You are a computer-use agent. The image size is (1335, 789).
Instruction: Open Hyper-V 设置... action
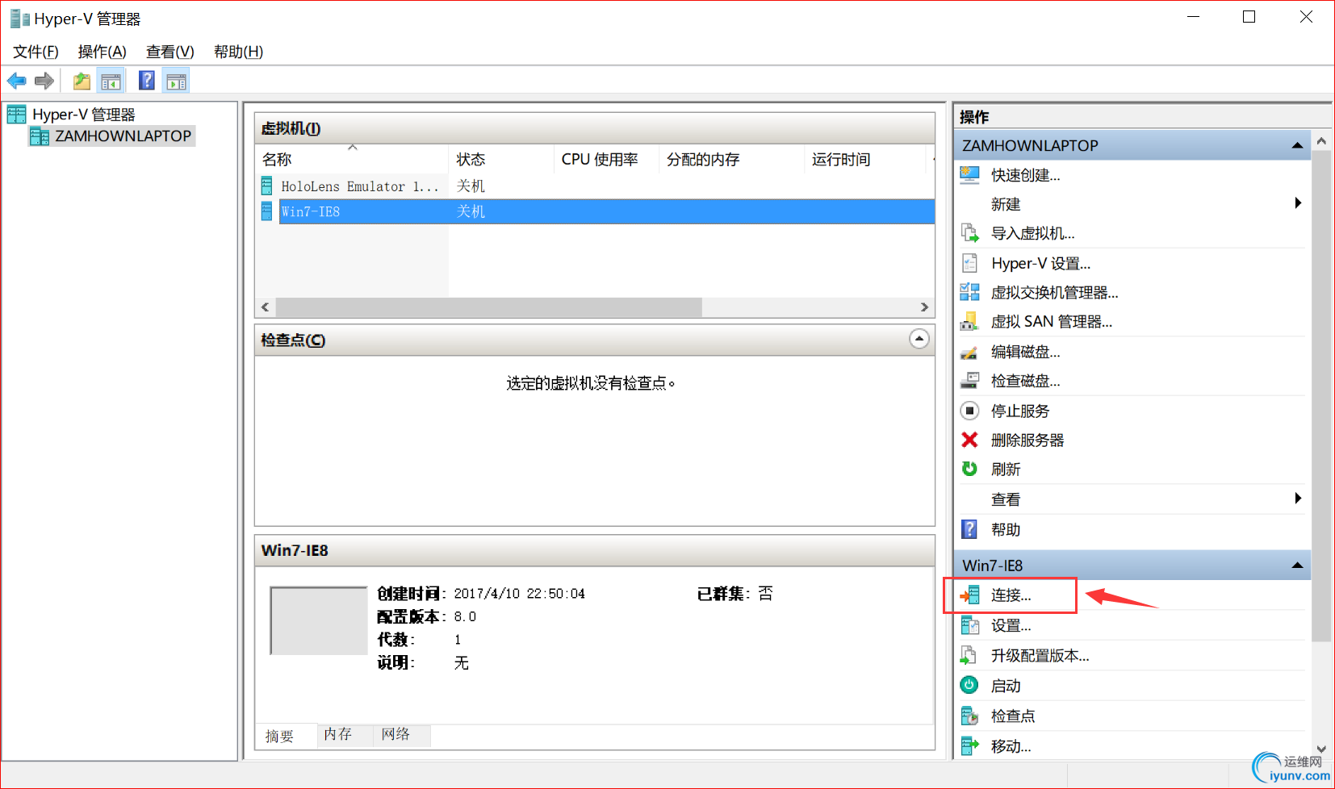1041,263
